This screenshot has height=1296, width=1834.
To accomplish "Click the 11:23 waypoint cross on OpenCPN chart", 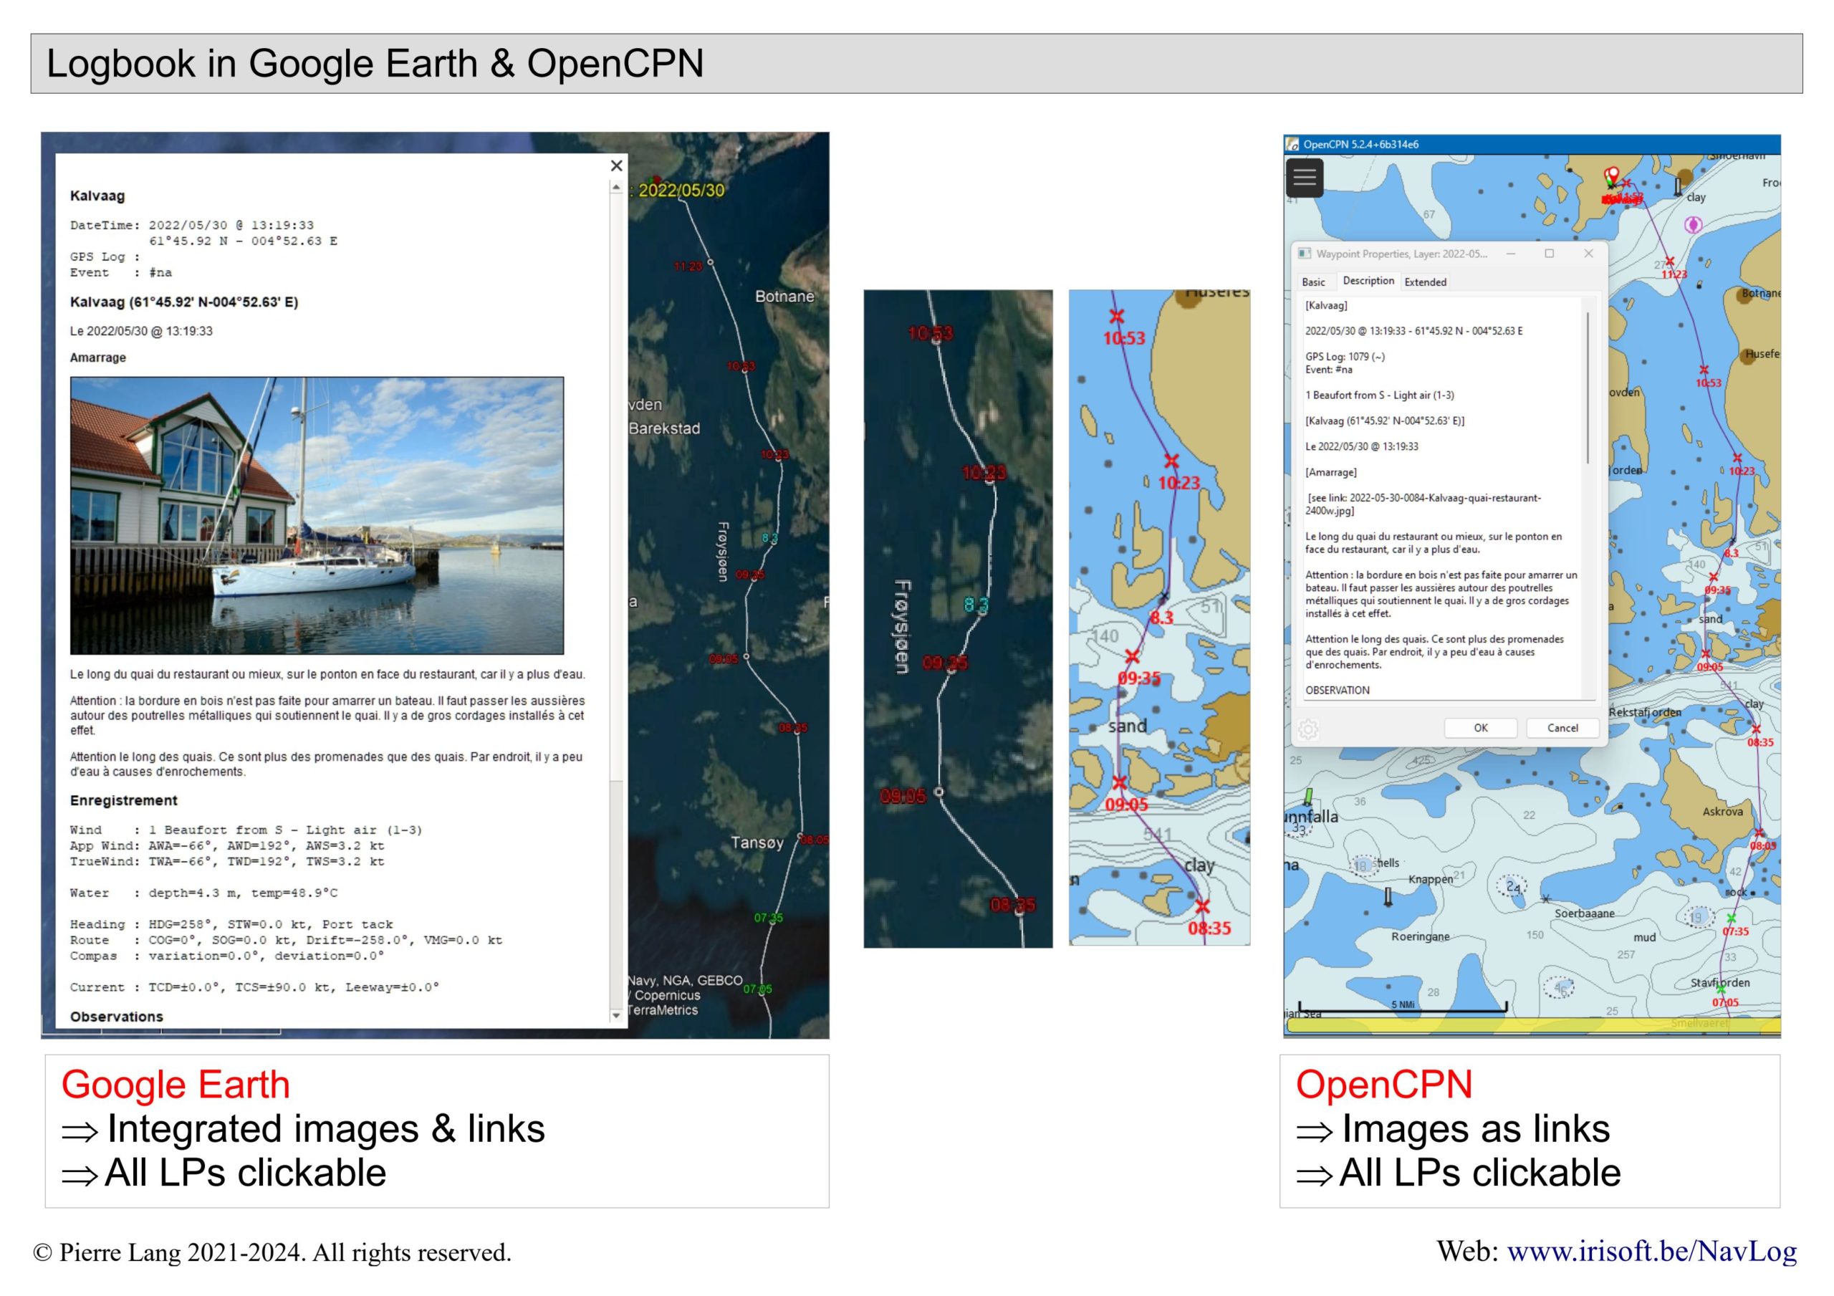I will point(1669,261).
